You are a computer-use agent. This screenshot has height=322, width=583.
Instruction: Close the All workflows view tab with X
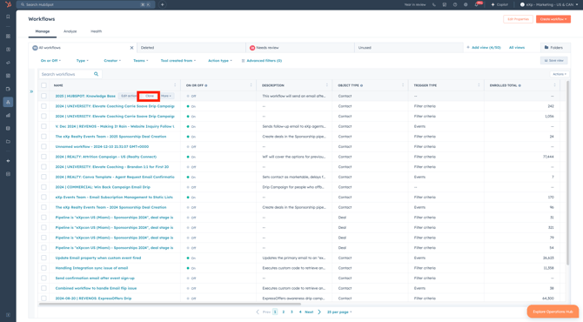tap(131, 48)
